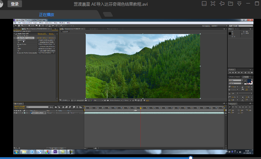The width and height of the screenshot is (261, 159).
Task: Toggle the Linearize Input Profile checkbox
Action: click(x=38, y=42)
